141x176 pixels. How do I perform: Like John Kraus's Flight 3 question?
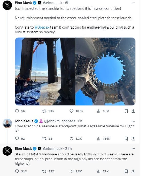coord(72,139)
